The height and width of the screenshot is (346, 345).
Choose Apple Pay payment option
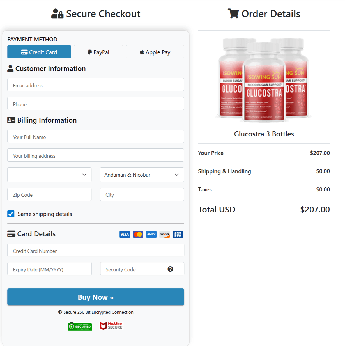tap(155, 52)
